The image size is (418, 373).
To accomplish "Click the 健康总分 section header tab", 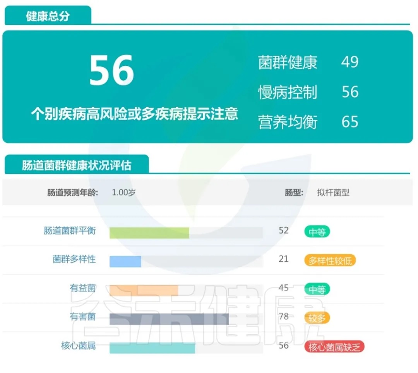I will click(48, 17).
